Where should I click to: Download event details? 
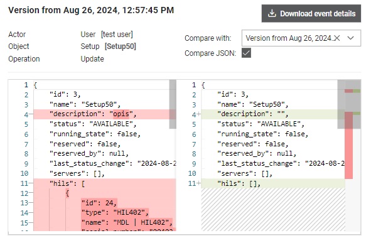pos(311,13)
